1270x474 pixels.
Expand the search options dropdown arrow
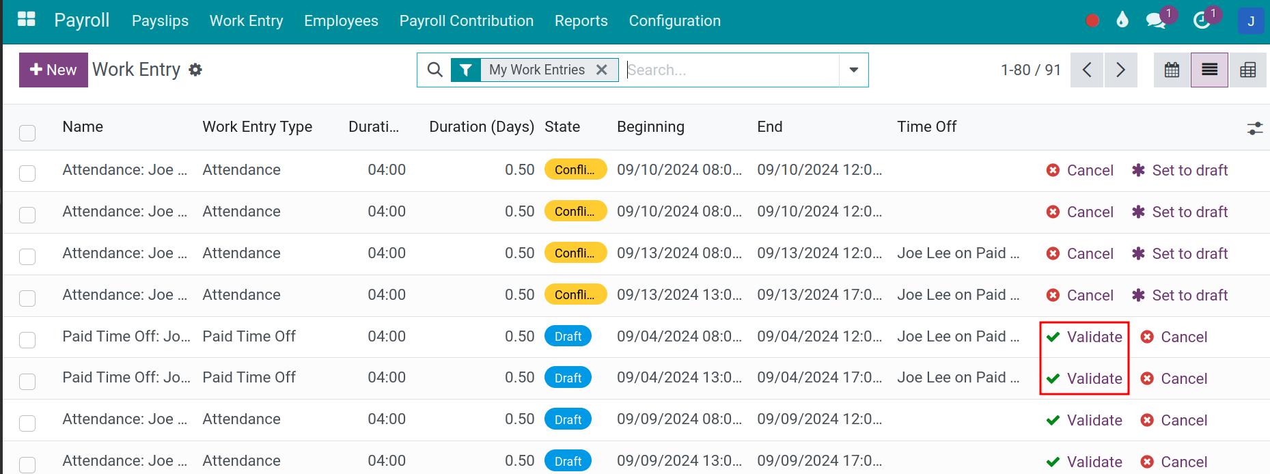[x=853, y=70]
